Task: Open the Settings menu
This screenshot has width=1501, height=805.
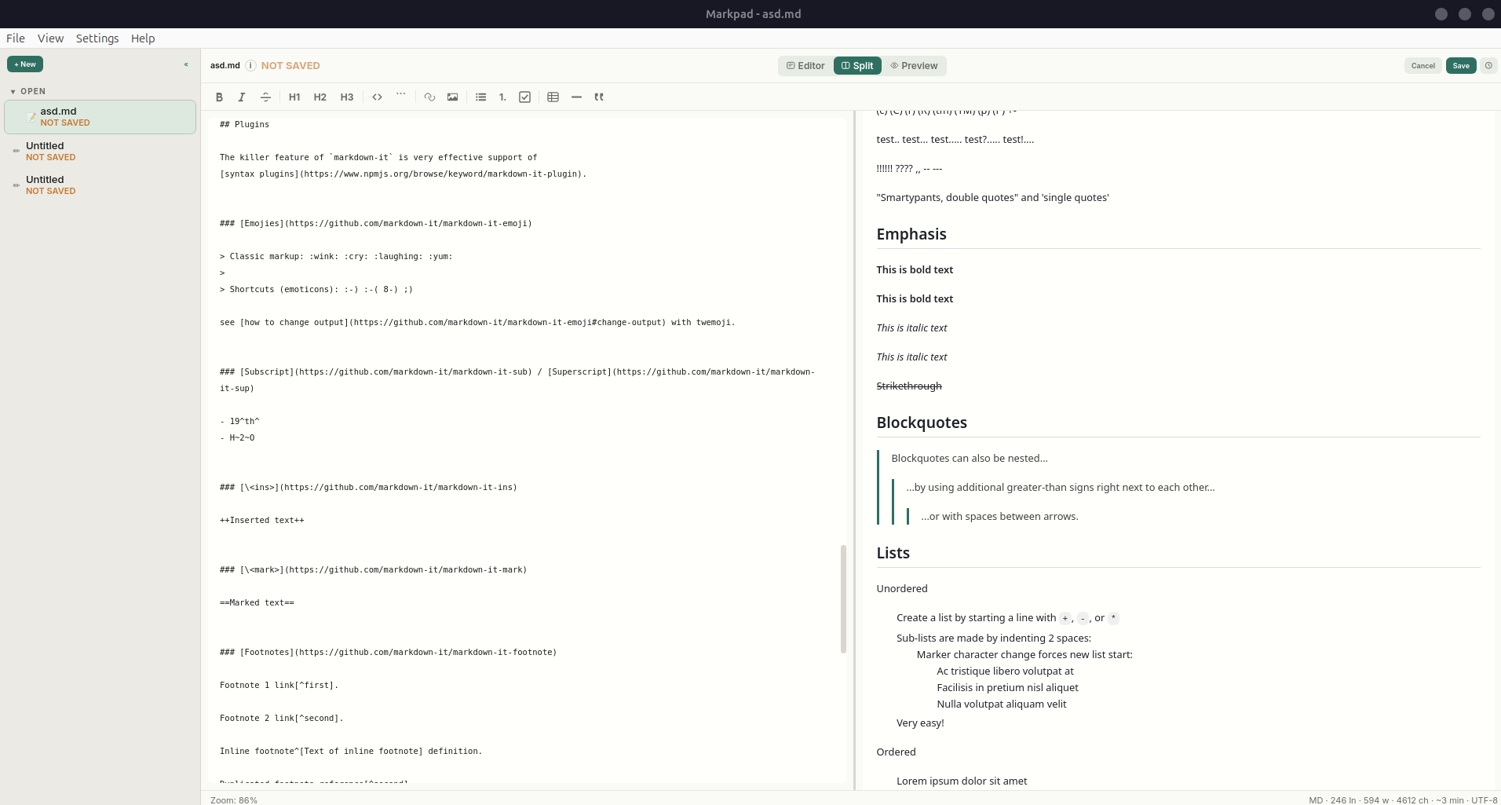Action: (x=97, y=38)
